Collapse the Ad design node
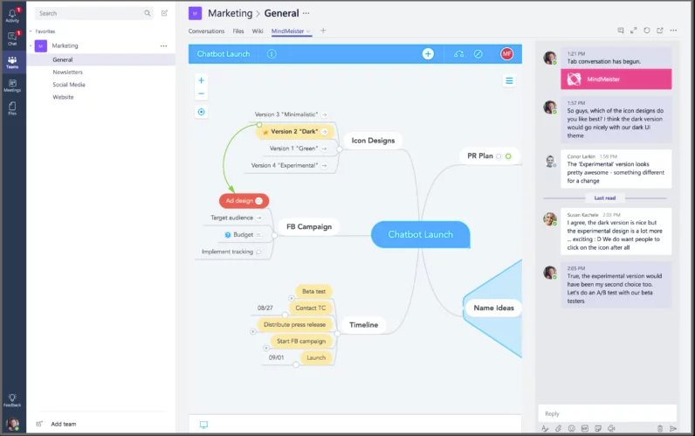The image size is (695, 436). (258, 201)
